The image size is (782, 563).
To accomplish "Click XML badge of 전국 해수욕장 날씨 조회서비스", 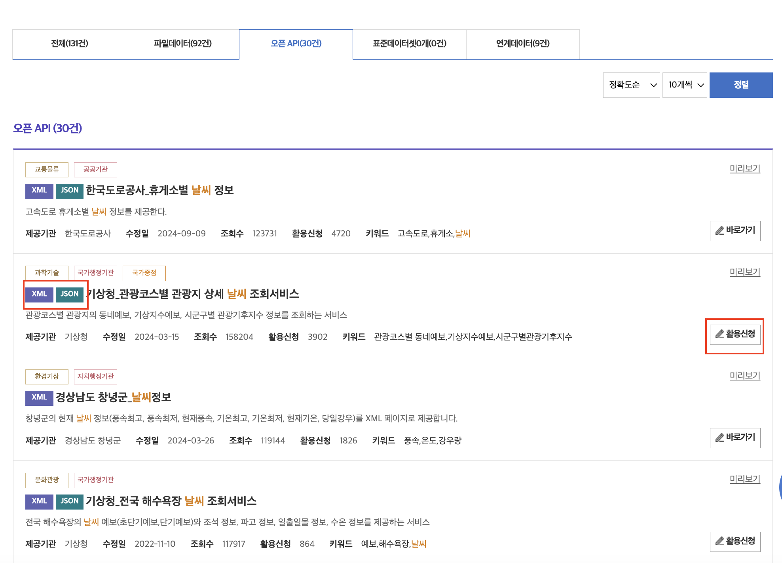I will (39, 501).
